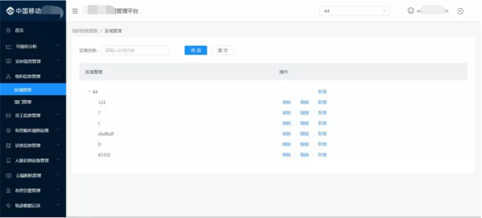Select the 43332 region name
Screen dimensions: 482x218
click(x=104, y=155)
